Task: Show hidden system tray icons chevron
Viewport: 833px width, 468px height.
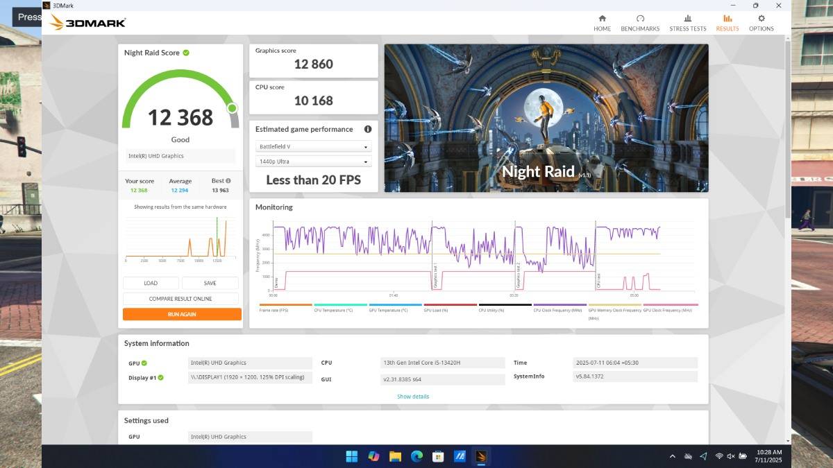Action: pos(672,456)
